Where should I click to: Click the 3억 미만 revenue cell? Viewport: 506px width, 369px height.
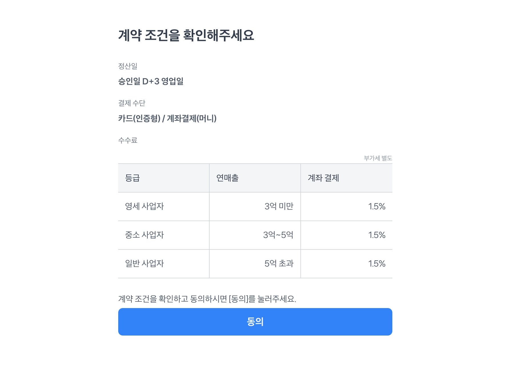point(279,206)
